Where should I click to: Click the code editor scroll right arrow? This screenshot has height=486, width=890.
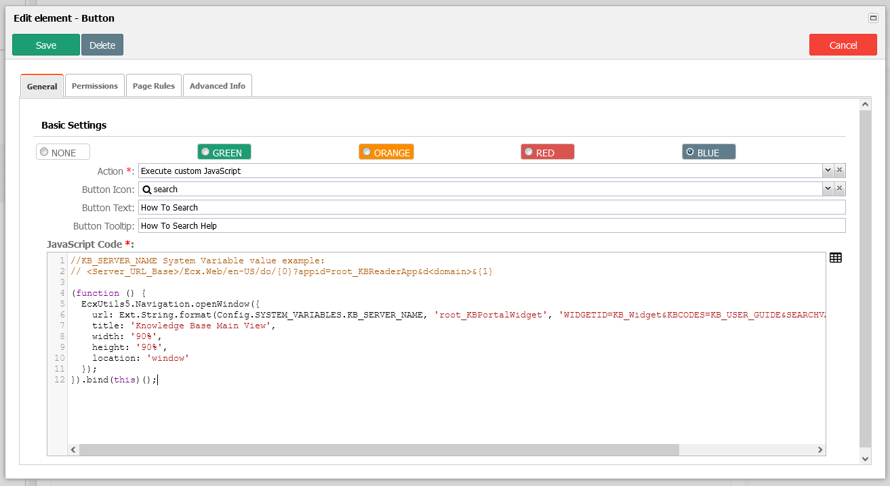click(x=820, y=450)
